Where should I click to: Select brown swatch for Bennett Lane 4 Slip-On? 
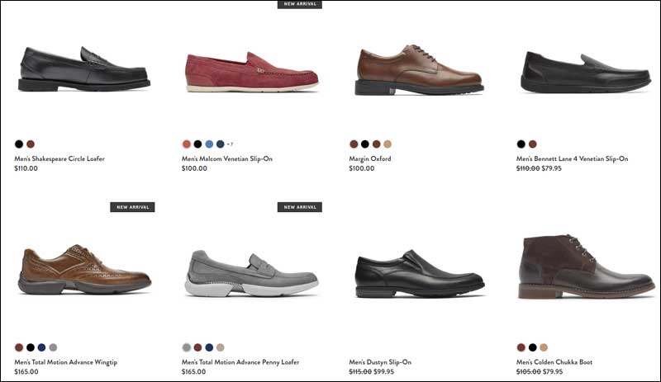532,144
